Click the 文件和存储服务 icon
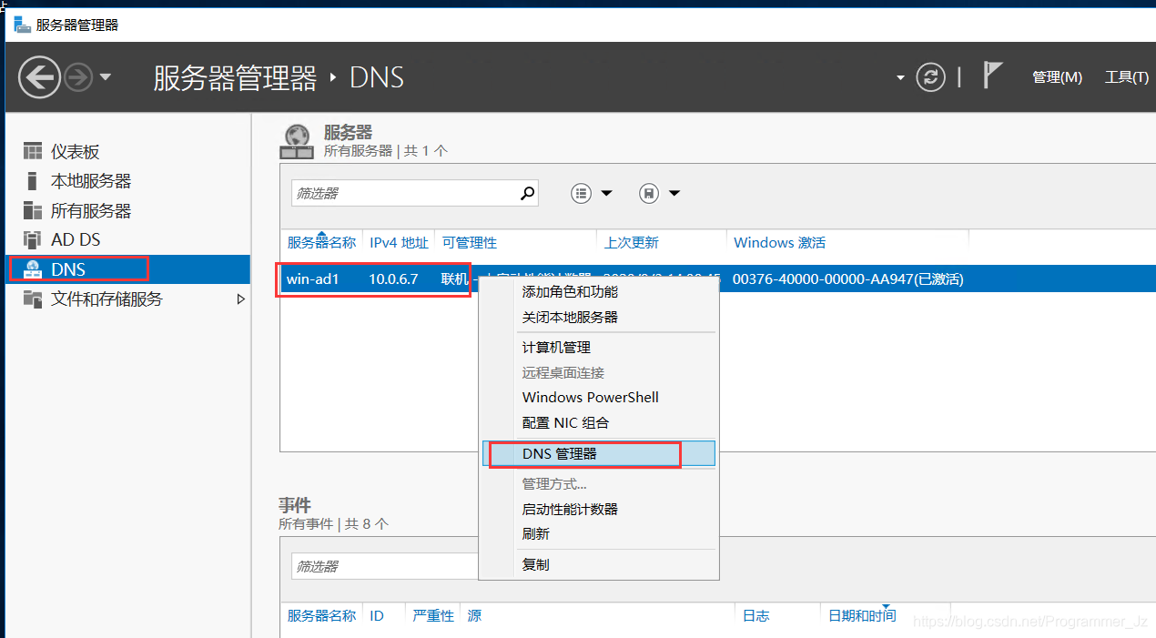Screen dimensions: 1156x638 coord(33,299)
